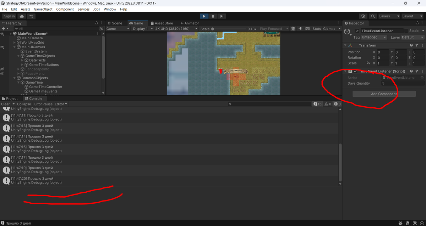Viewport: 426px width, 226px height.
Task: Open the Layout dropdown
Action: 412,16
